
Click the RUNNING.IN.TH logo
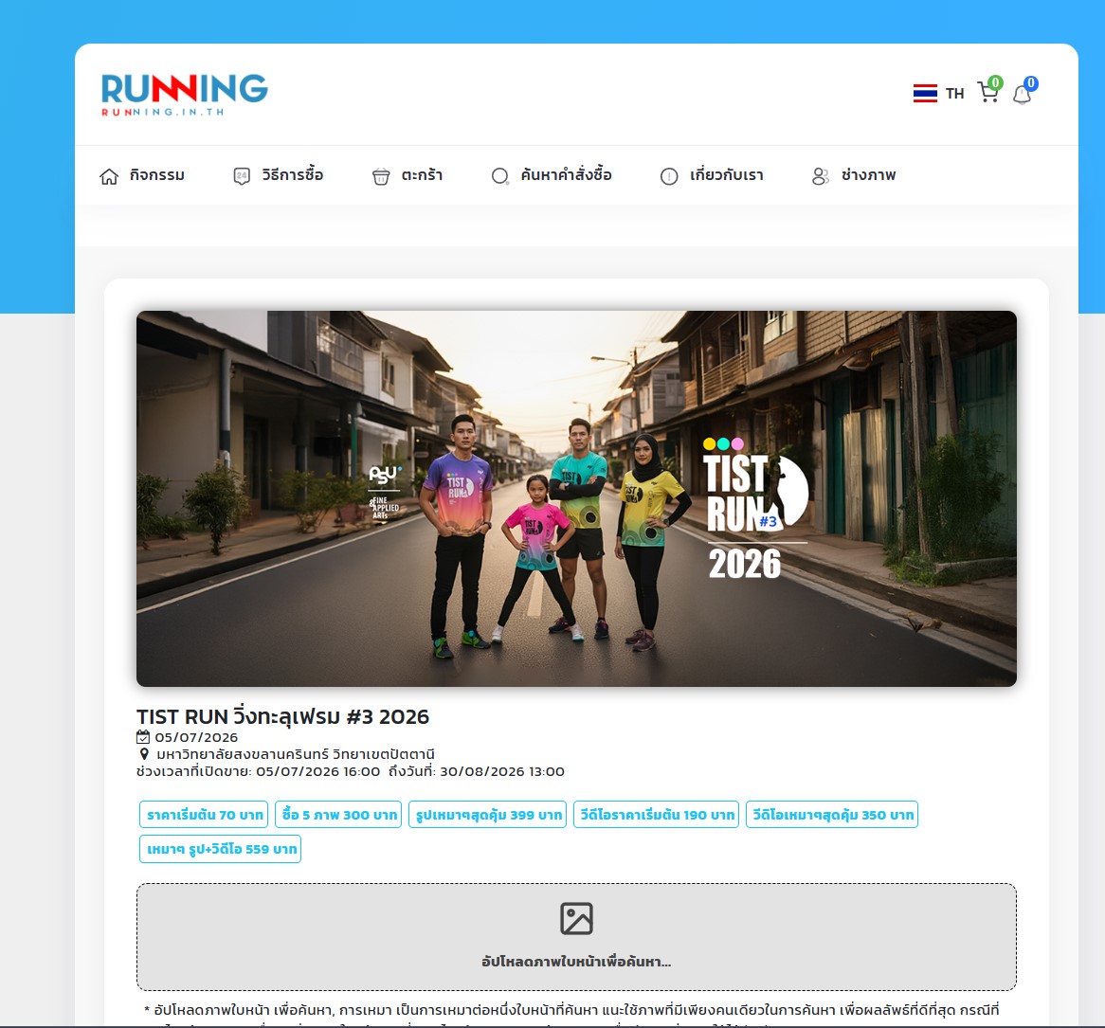pos(185,95)
